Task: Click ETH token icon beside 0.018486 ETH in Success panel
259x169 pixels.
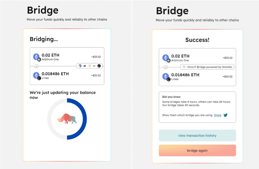Action: coord(166,76)
